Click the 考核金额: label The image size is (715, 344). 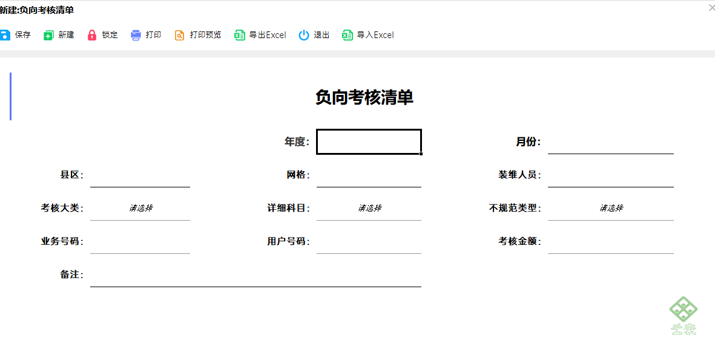pyautogui.click(x=520, y=241)
